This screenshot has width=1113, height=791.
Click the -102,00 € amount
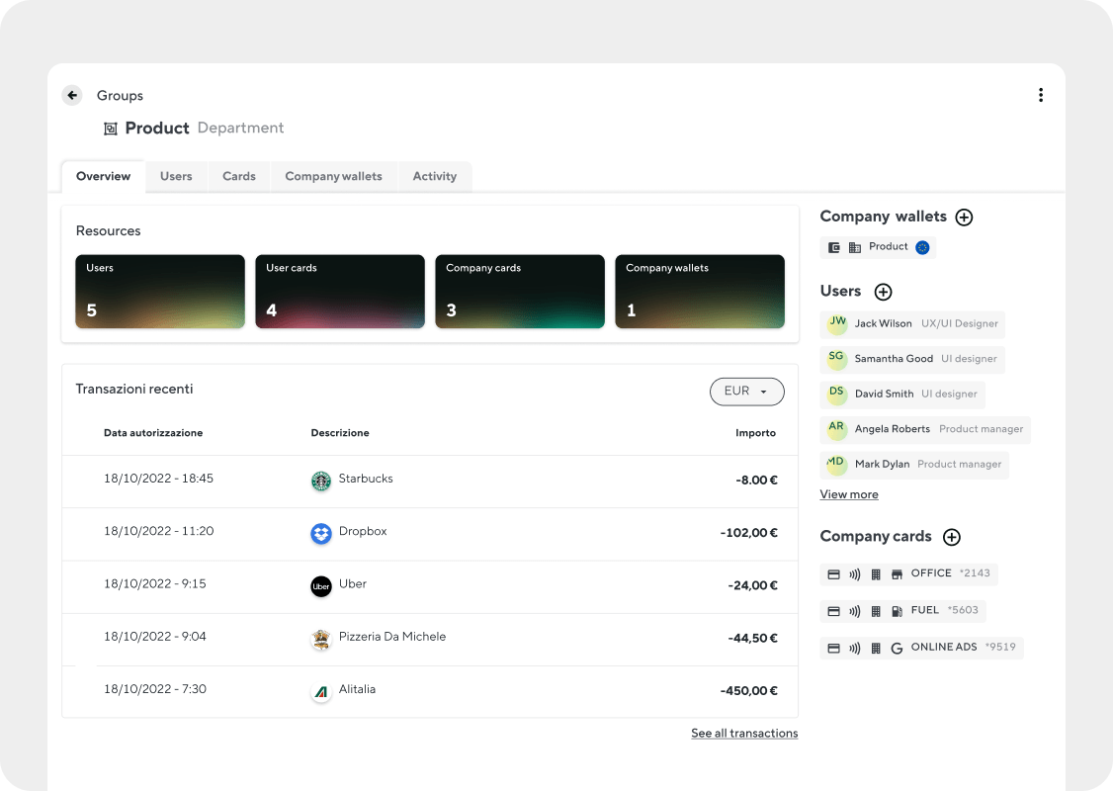tap(749, 533)
